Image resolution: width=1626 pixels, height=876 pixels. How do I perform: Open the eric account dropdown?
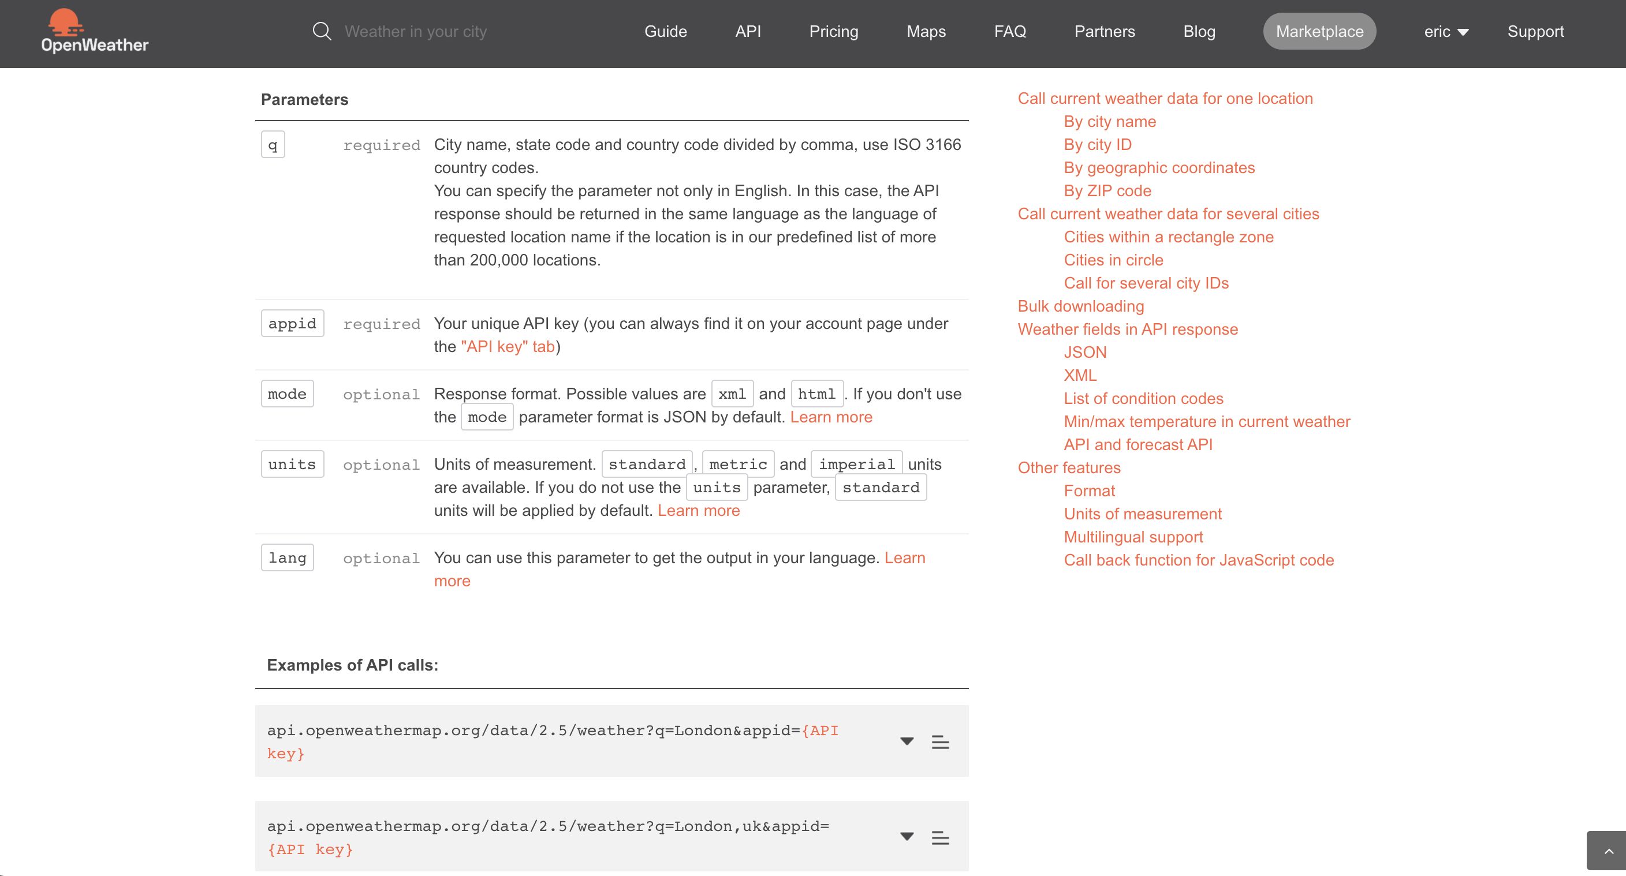pos(1445,31)
